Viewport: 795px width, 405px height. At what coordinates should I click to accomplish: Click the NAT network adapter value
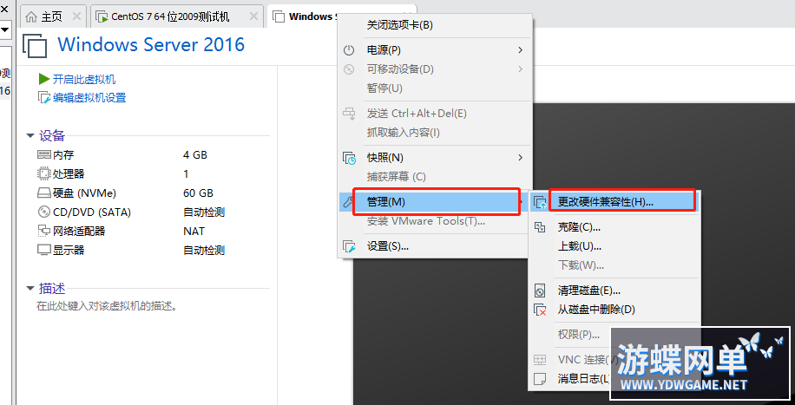coord(194,232)
